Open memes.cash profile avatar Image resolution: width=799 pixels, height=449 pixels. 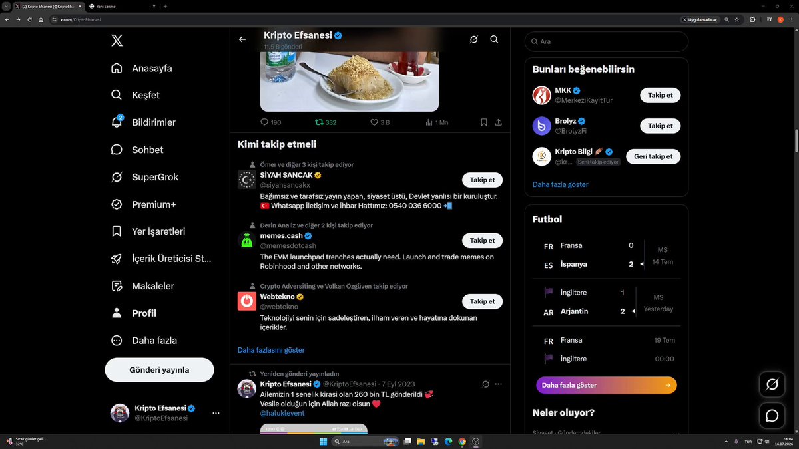(247, 241)
